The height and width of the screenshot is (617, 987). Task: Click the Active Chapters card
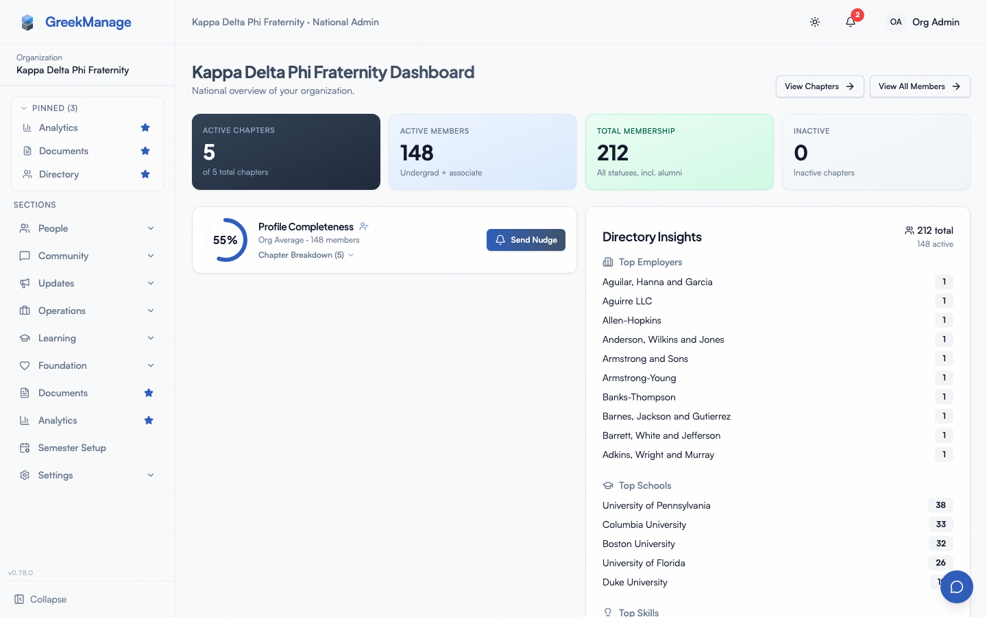tap(286, 152)
